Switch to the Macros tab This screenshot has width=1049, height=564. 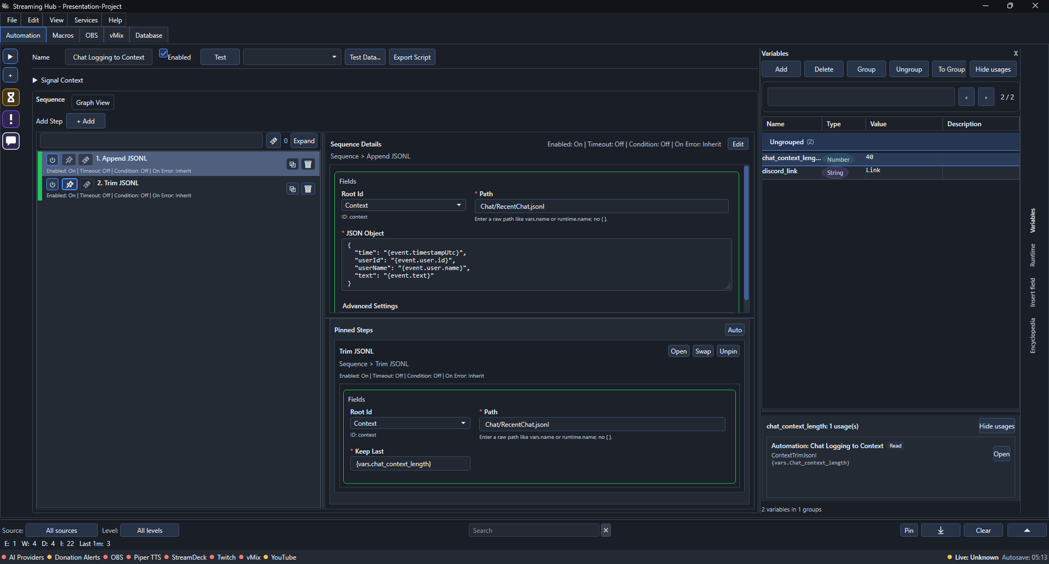pos(63,36)
